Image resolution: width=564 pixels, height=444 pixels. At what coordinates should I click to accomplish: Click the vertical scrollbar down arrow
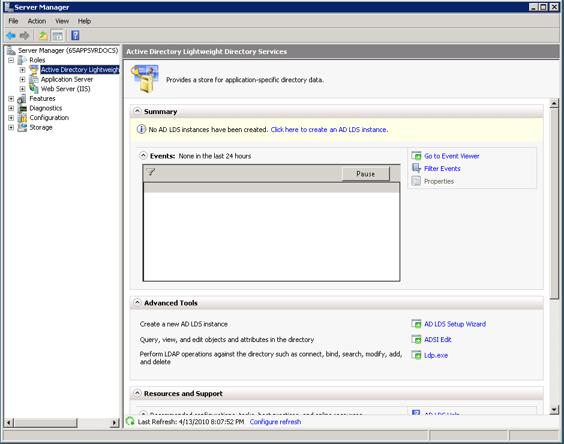coord(554,409)
